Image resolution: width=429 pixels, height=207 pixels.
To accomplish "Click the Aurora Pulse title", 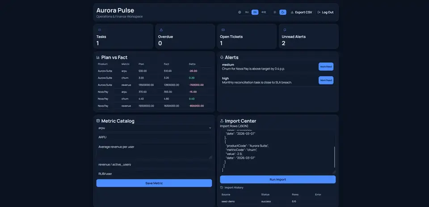I will point(115,10).
